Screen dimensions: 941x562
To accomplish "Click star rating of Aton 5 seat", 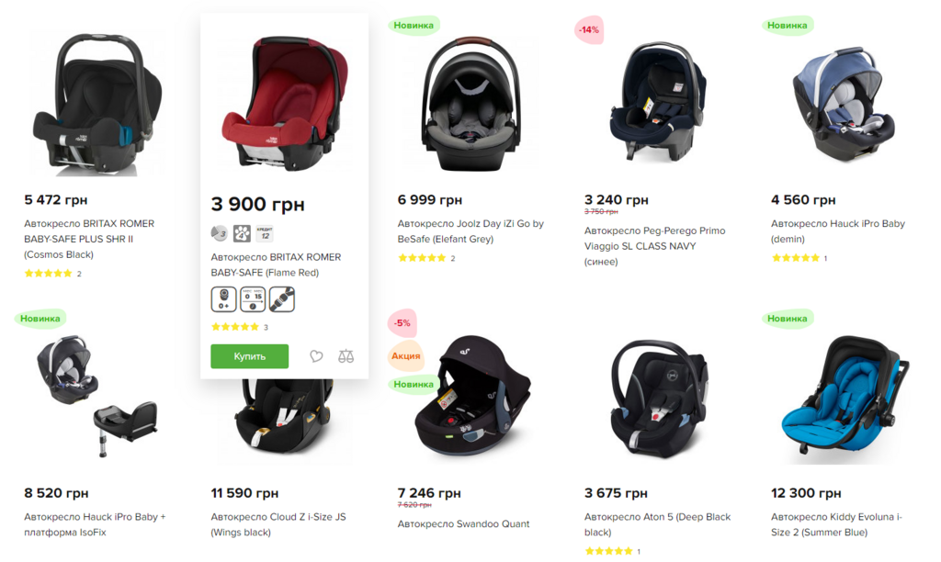I will click(x=608, y=551).
